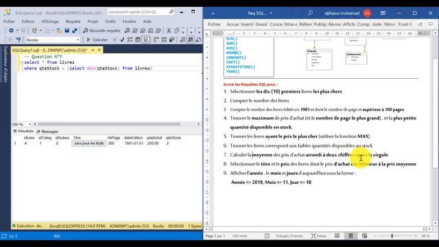Open the Req SQL title dropdown arrow
Viewport: 439px width, 247px height.
coord(271,13)
